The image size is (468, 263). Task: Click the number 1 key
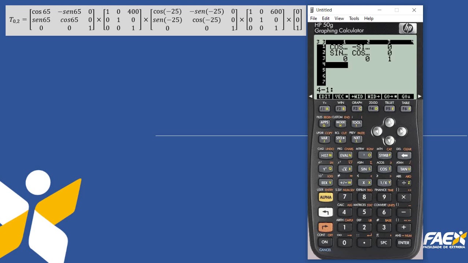tap(344, 227)
